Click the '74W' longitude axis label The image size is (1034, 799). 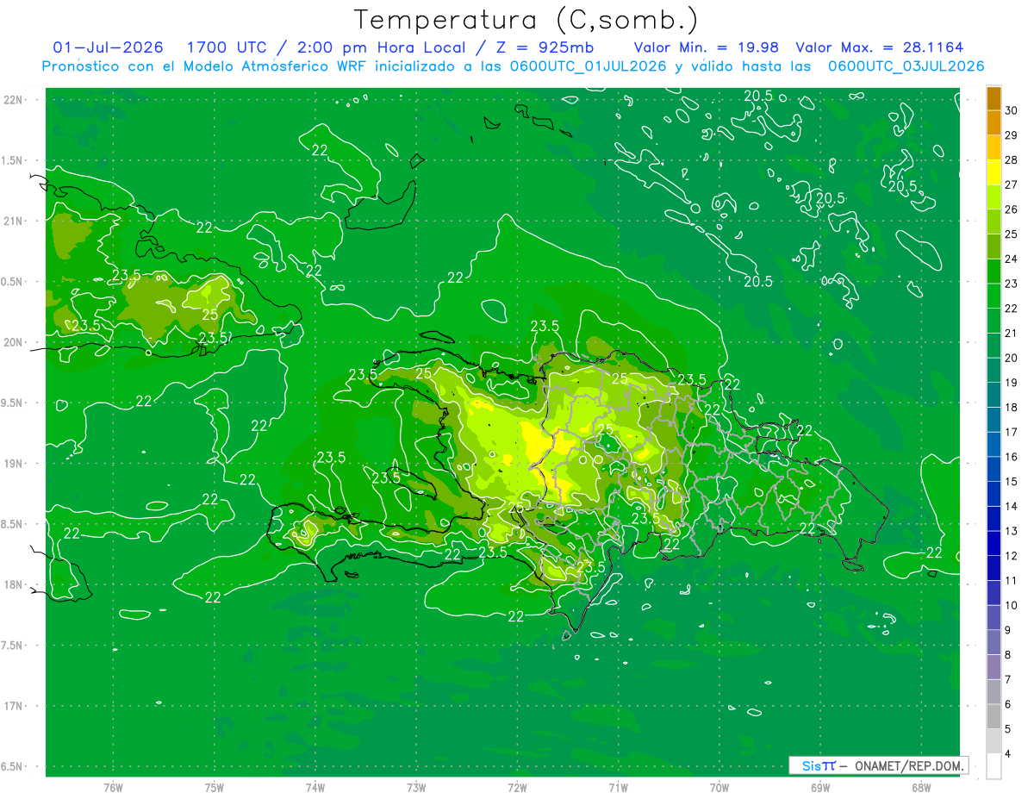[x=315, y=788]
